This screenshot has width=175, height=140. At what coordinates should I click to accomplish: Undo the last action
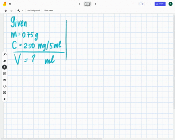pos(5,11)
